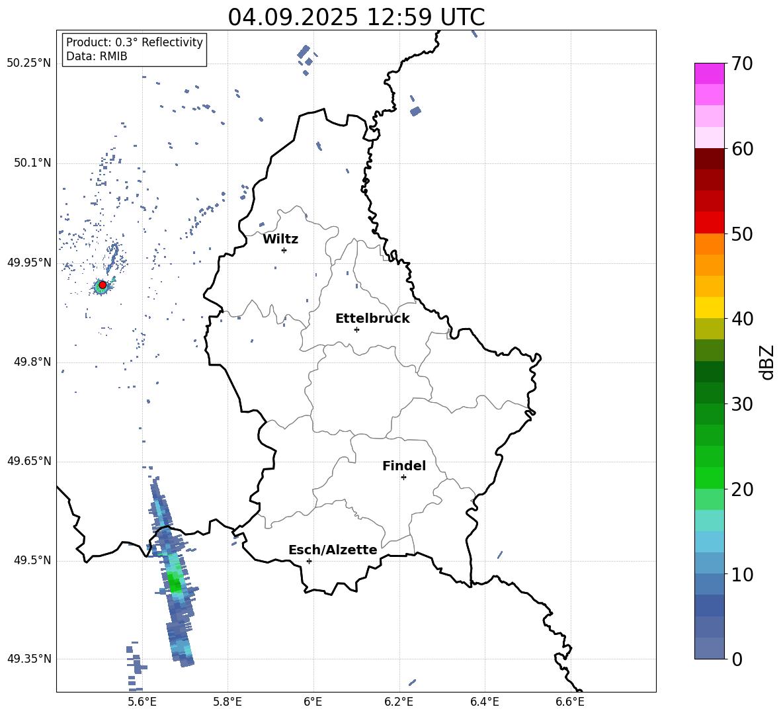Click the colorbar tick label 40
The image size is (783, 715).
pyautogui.click(x=742, y=319)
